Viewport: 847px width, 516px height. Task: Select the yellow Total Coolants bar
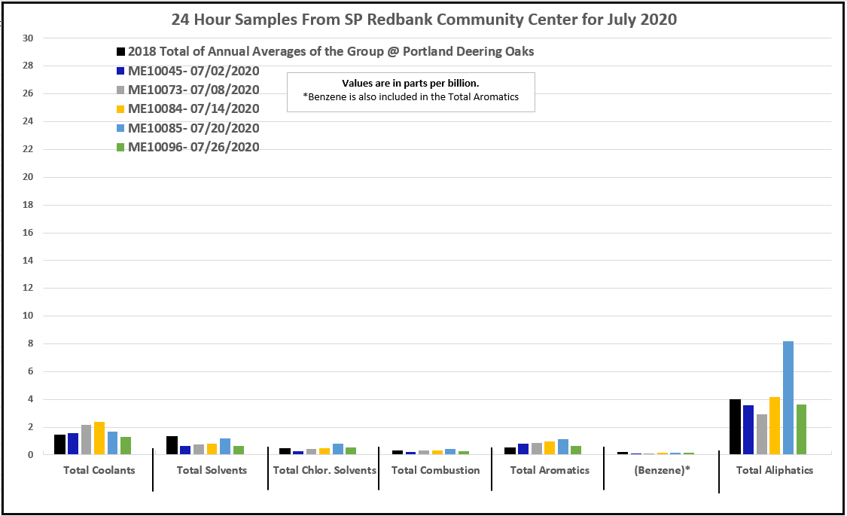click(99, 438)
